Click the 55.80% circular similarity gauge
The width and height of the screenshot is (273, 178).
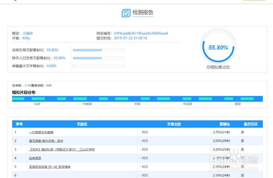point(218,46)
